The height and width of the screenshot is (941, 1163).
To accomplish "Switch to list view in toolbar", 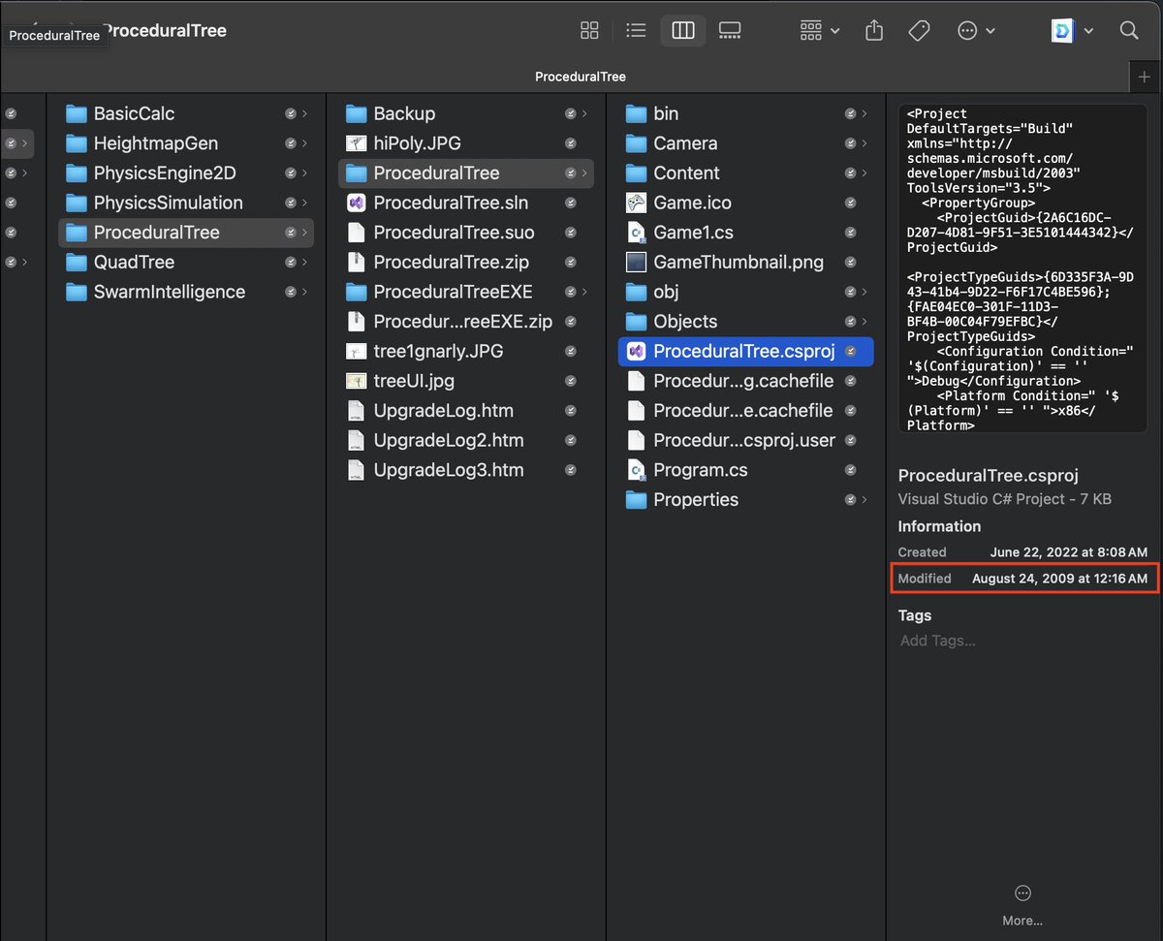I will pyautogui.click(x=636, y=30).
